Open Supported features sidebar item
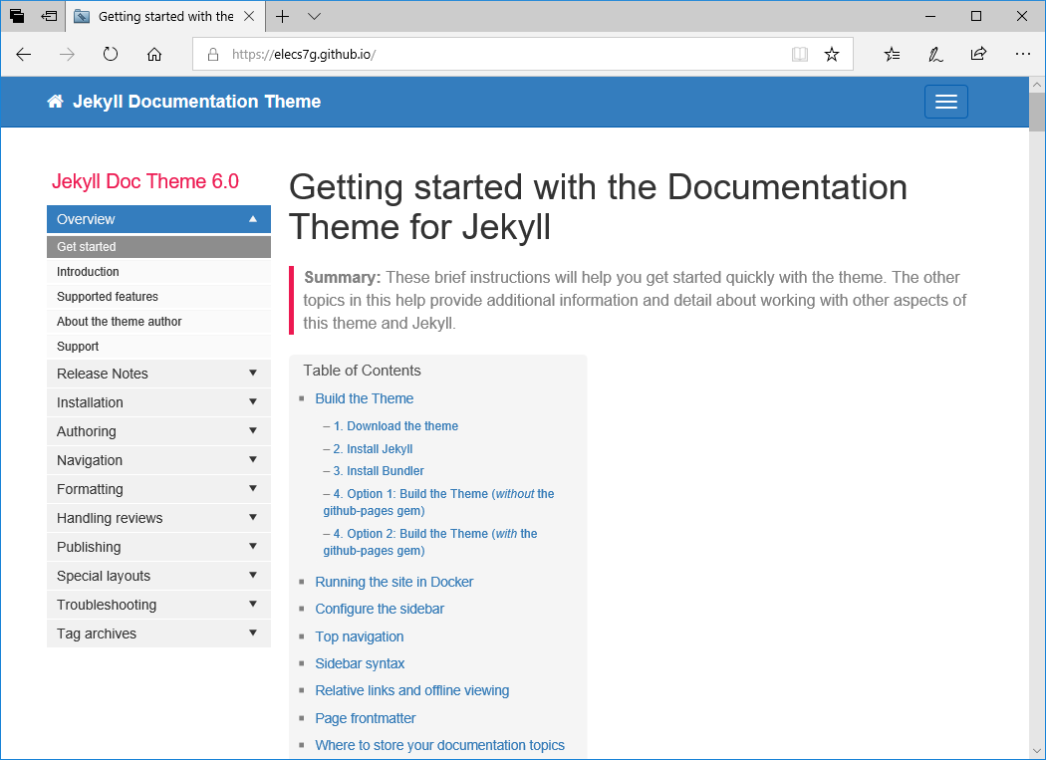This screenshot has height=760, width=1046. [158, 296]
